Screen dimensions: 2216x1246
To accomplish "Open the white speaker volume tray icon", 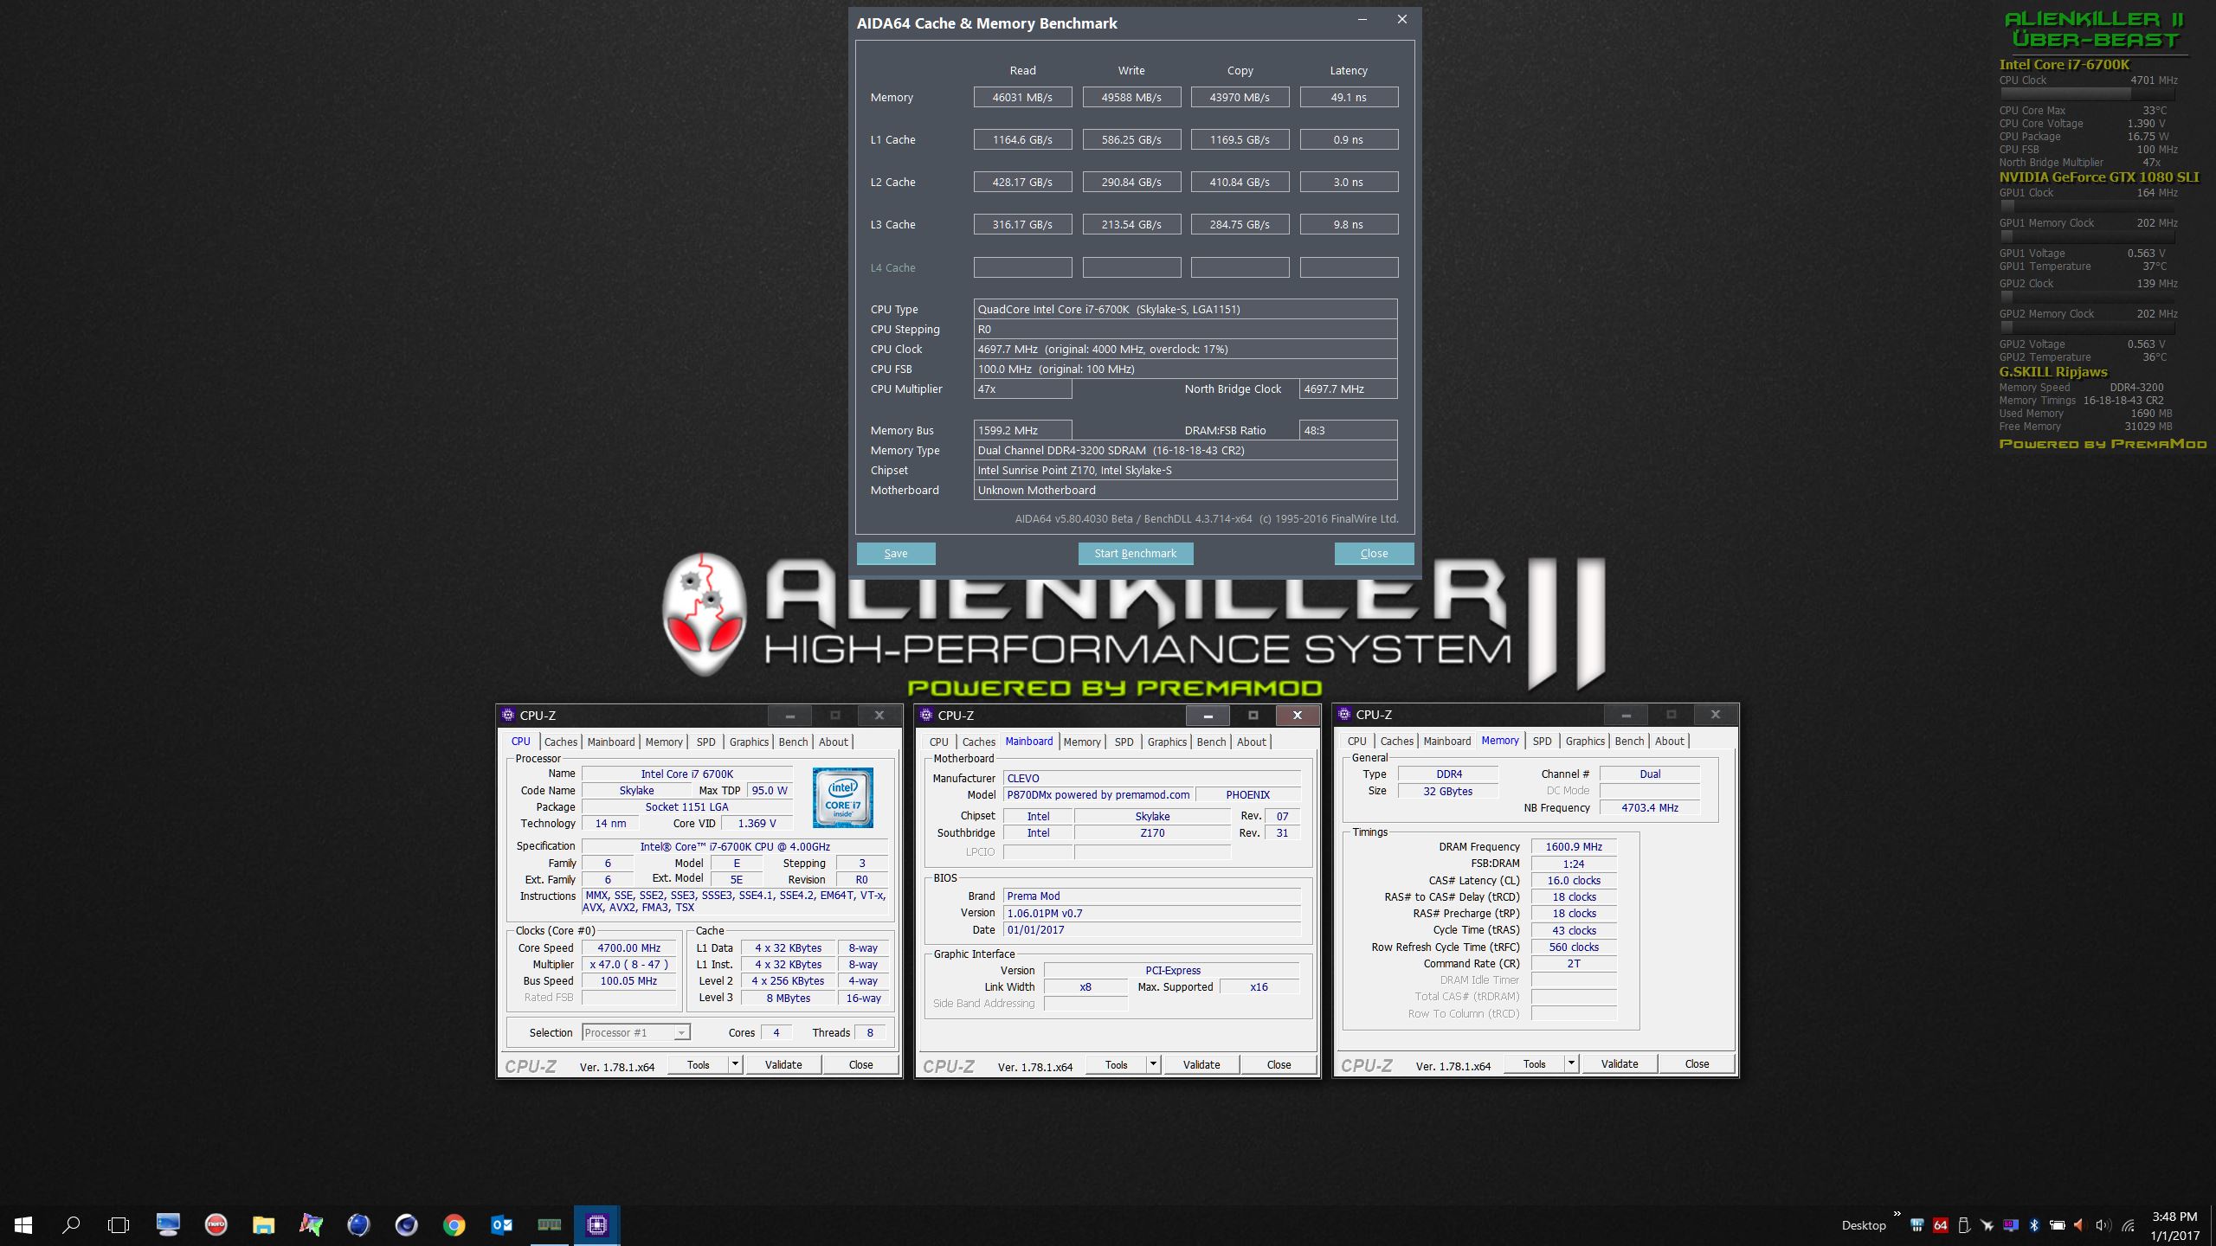I will [2103, 1225].
